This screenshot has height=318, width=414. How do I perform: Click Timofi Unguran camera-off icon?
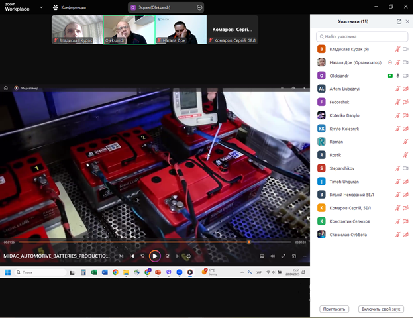point(405,182)
